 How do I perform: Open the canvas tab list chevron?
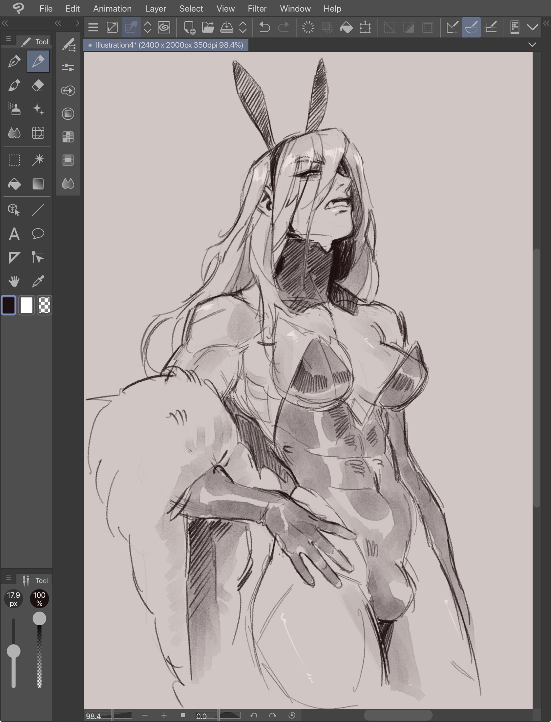tap(532, 45)
